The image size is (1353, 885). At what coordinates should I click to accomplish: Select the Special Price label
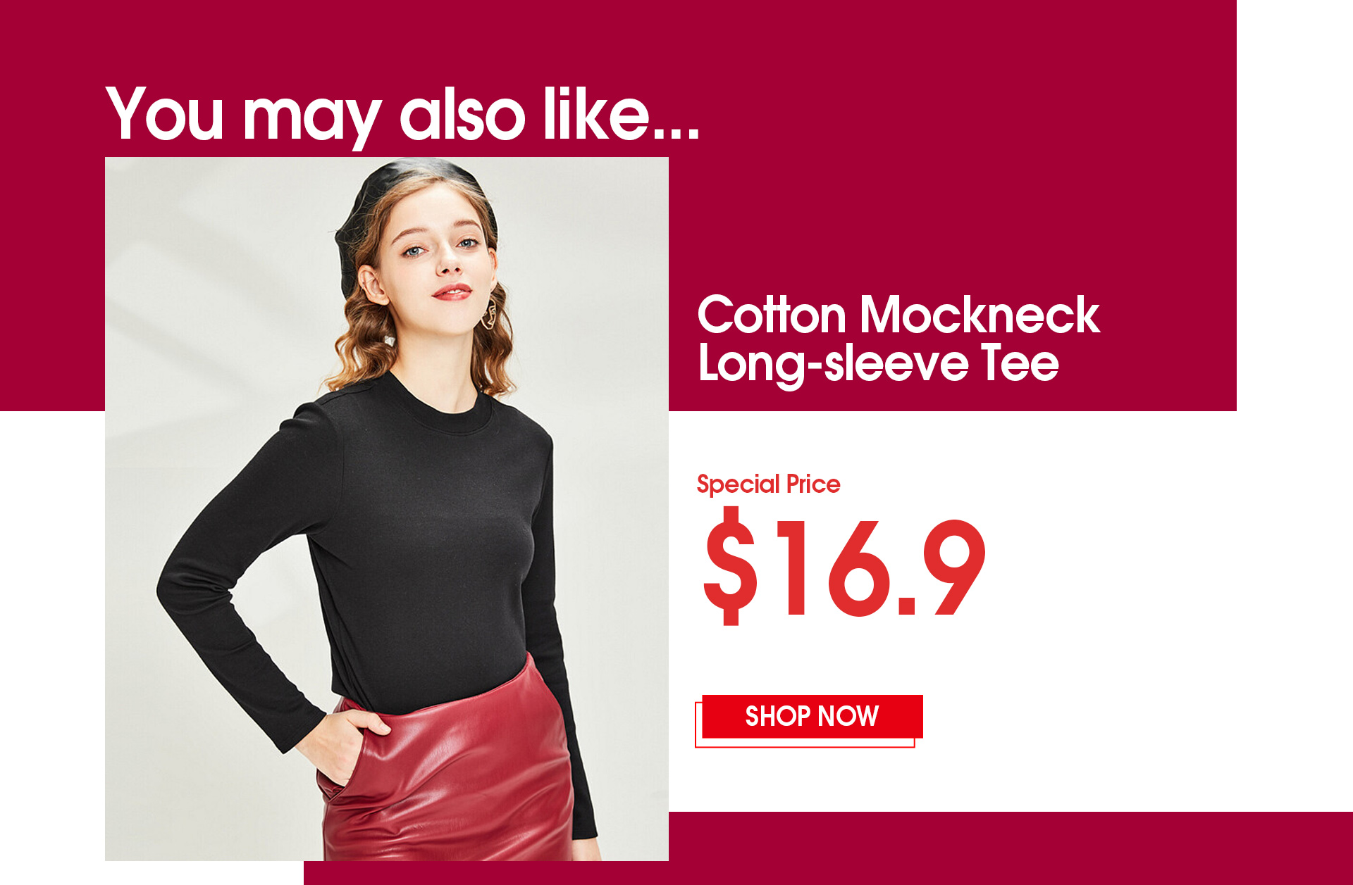coord(768,484)
